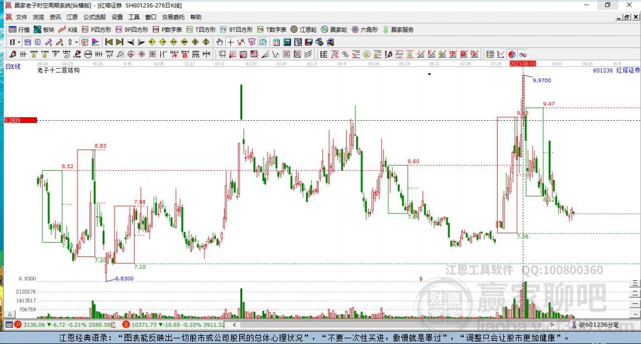Click the small black triangle above chart
Screen dimensions: 641x344
coord(429,74)
